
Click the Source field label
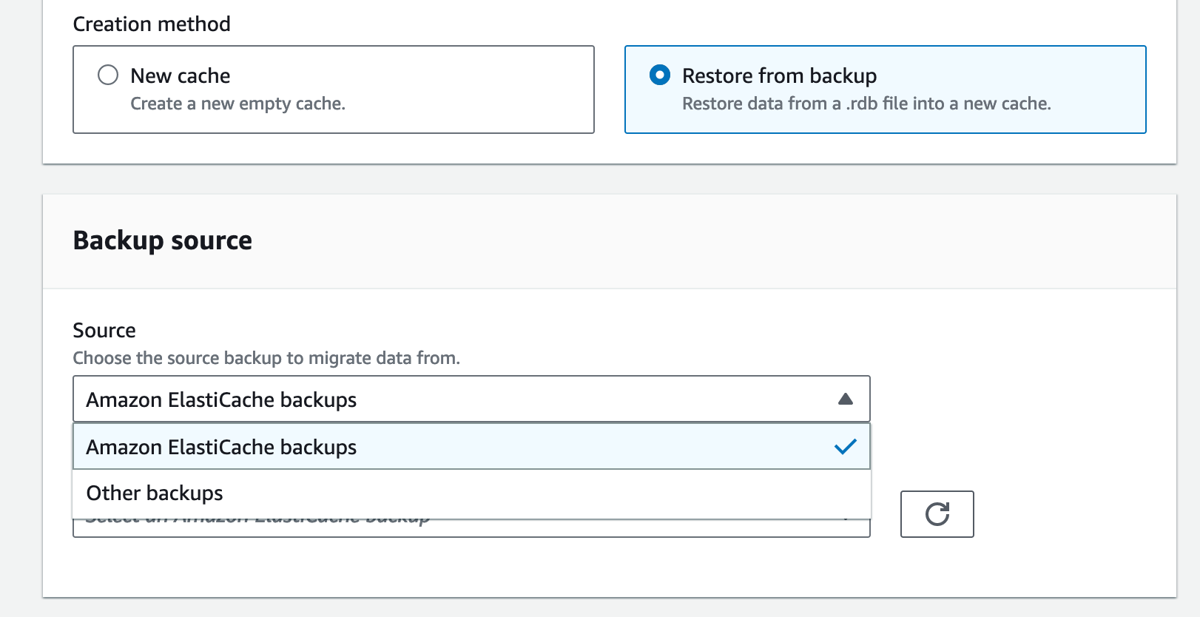(104, 330)
